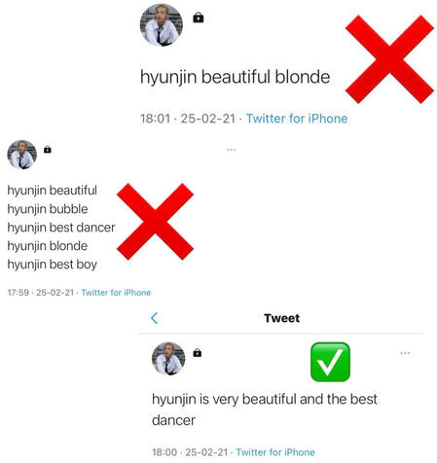The height and width of the screenshot is (463, 437).
Task: Click Twitter for iPhone link at 17:59
Action: (116, 293)
